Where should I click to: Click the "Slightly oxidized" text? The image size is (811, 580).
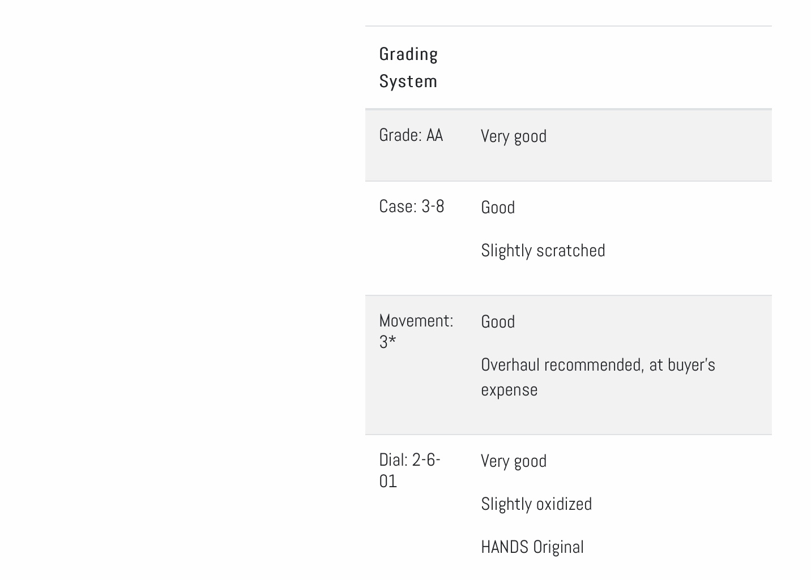pyautogui.click(x=536, y=504)
